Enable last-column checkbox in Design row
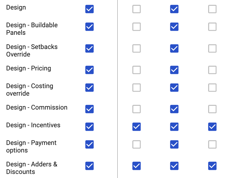Viewport: 237px width, 178px height. [212, 9]
